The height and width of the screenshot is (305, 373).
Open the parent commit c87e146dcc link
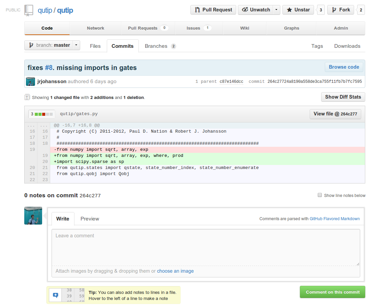point(231,81)
